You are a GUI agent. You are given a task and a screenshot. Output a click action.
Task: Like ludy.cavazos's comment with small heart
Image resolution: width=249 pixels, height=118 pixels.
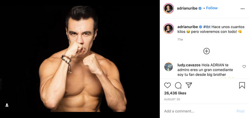[x=244, y=67]
